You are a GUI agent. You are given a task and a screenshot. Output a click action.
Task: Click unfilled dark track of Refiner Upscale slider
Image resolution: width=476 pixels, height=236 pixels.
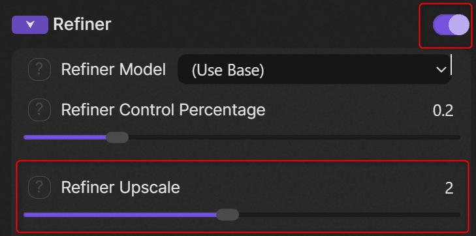click(x=349, y=214)
